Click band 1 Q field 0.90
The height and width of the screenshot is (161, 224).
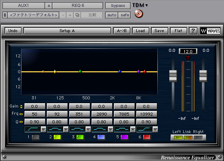34,122
